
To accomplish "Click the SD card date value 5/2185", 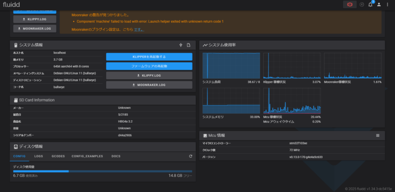I will click(x=122, y=115).
